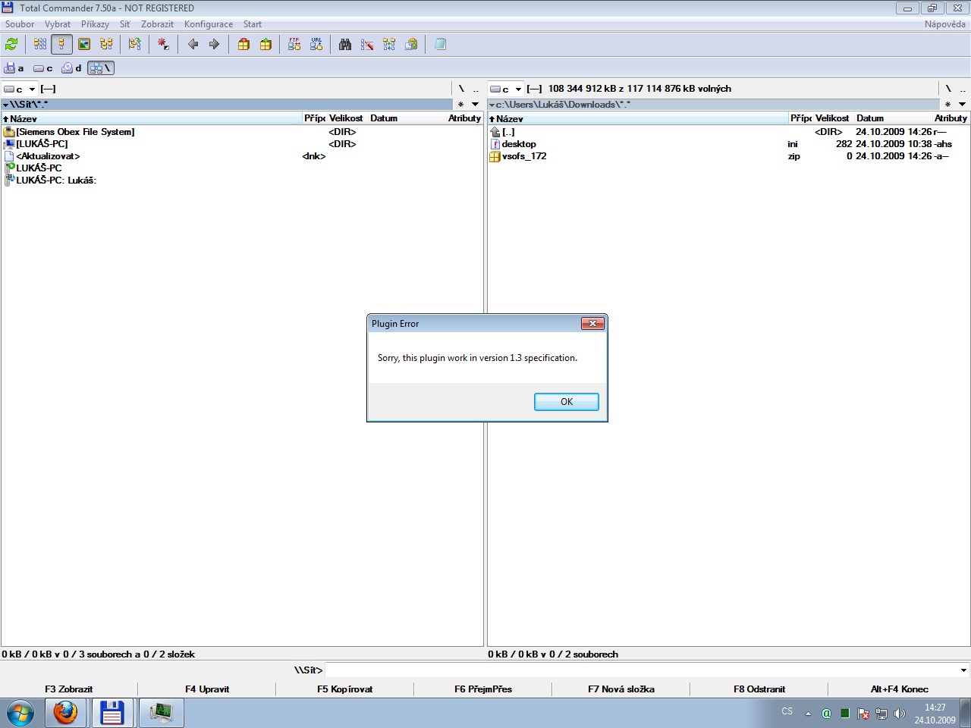Click F7 Nová složka button
The image size is (971, 728).
(621, 689)
